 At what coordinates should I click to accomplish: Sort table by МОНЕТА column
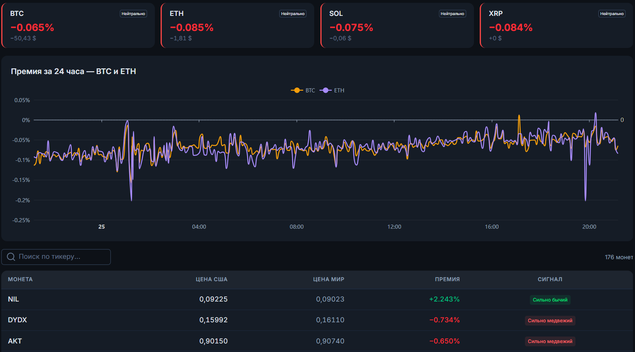click(x=20, y=279)
